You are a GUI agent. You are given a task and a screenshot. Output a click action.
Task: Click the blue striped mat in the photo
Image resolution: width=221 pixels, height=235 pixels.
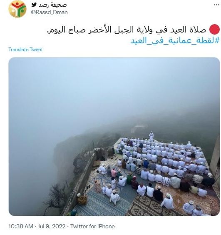[102, 205]
